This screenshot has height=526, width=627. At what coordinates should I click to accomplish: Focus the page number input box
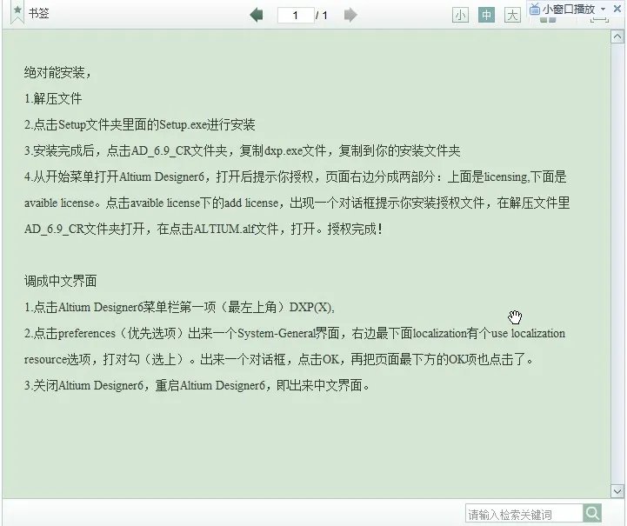(296, 15)
